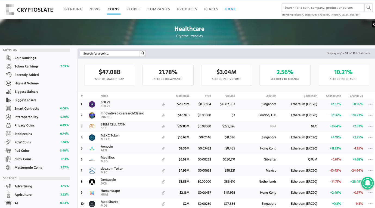
Task: Open more options for STEM CELL COIN row
Action: point(370,126)
